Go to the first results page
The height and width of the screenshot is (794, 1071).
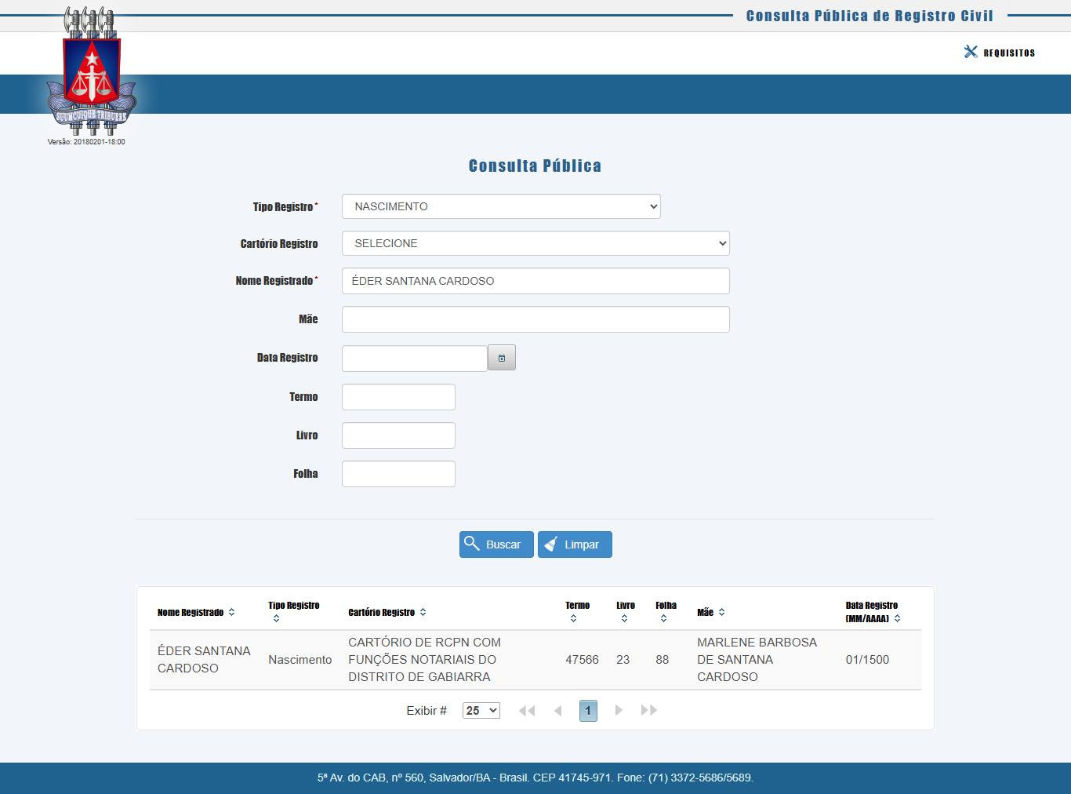[527, 710]
